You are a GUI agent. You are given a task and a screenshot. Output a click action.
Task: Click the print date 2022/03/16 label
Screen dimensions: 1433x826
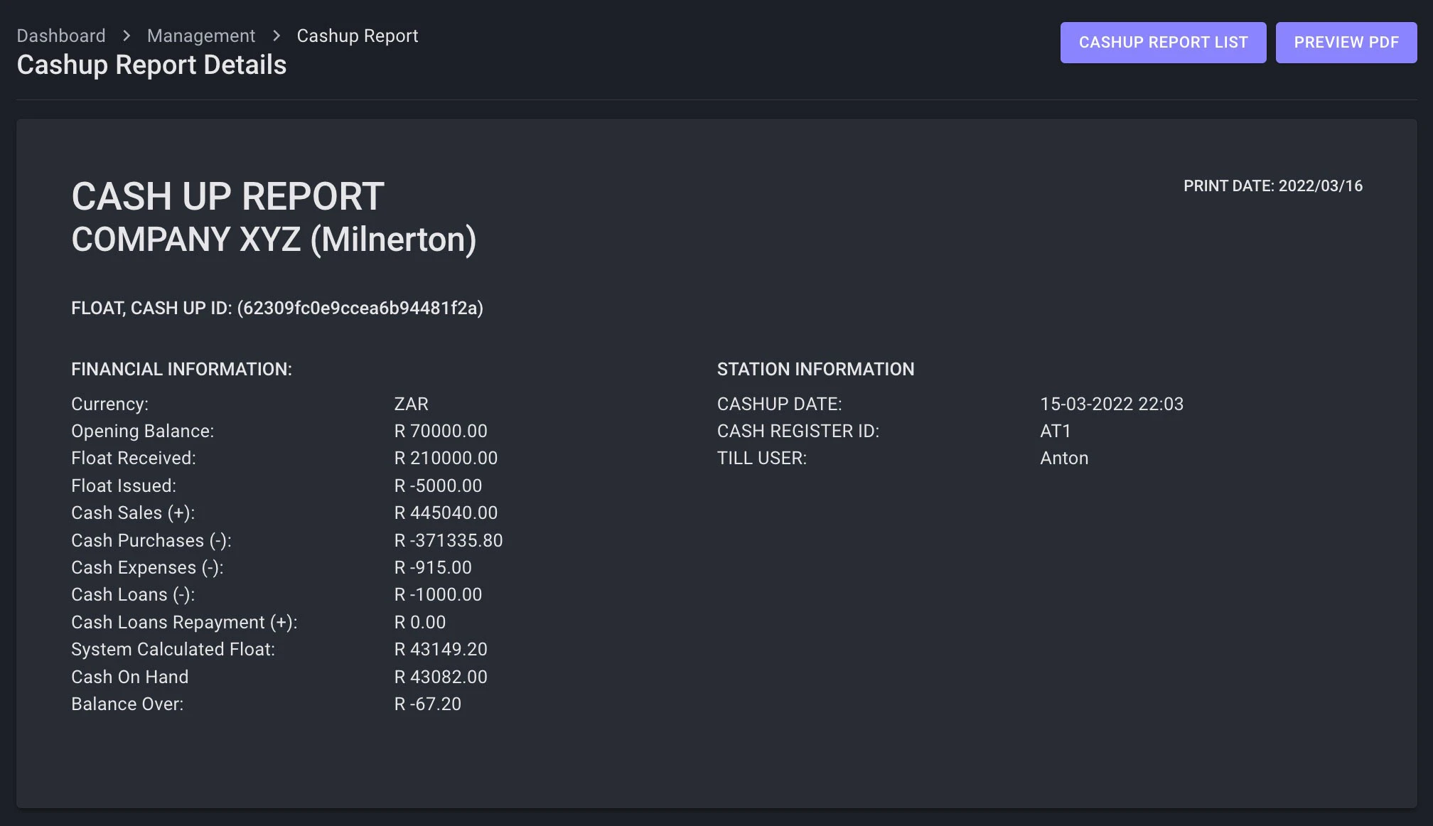[1272, 186]
